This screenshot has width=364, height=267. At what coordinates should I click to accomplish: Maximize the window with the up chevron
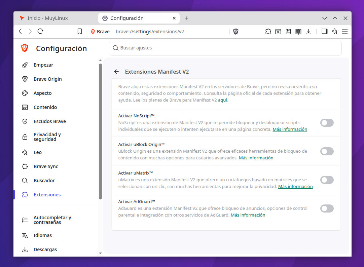pos(335,18)
